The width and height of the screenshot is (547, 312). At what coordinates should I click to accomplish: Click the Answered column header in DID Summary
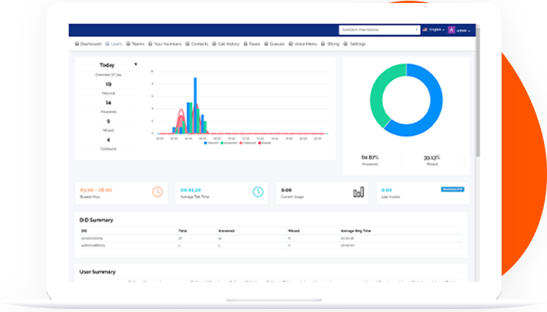(226, 231)
